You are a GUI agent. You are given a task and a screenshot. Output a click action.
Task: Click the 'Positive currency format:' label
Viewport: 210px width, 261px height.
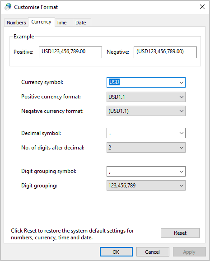coord(51,97)
